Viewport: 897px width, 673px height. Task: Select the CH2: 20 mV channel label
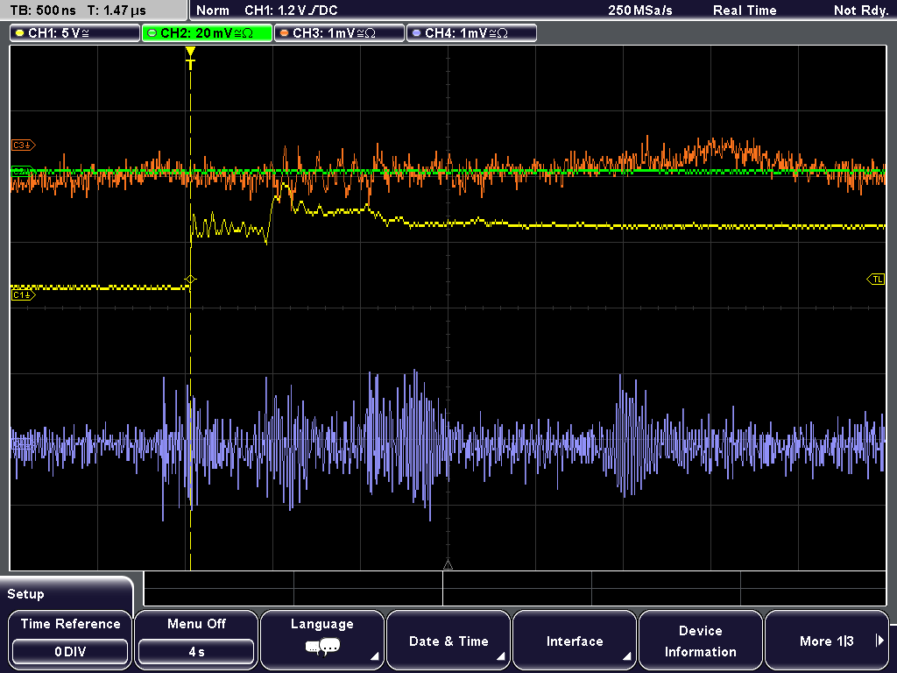[207, 33]
